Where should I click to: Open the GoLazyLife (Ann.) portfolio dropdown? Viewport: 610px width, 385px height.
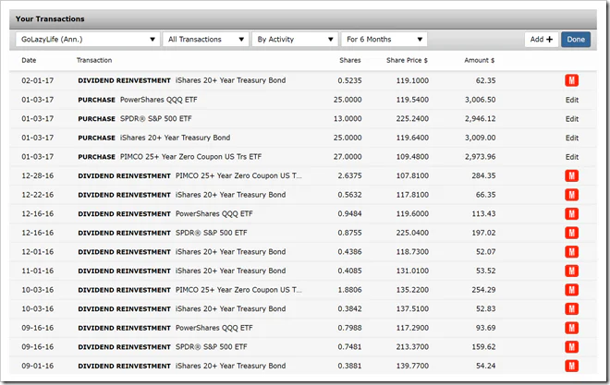[88, 39]
